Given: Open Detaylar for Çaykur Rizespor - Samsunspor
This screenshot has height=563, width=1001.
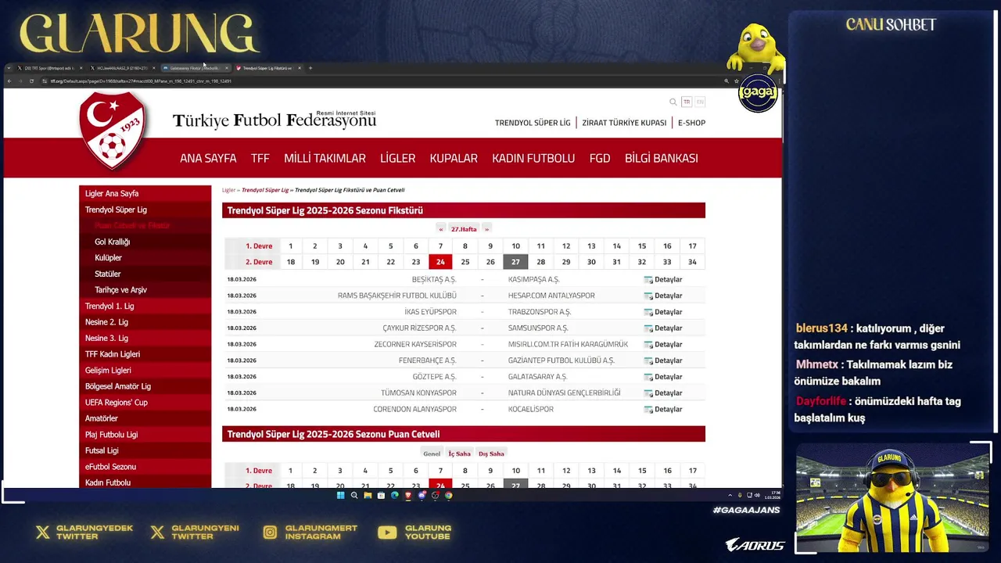Looking at the screenshot, I should click(x=663, y=328).
